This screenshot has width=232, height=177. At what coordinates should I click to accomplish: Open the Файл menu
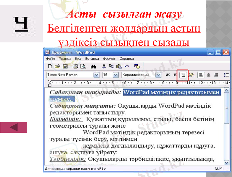click(50, 59)
